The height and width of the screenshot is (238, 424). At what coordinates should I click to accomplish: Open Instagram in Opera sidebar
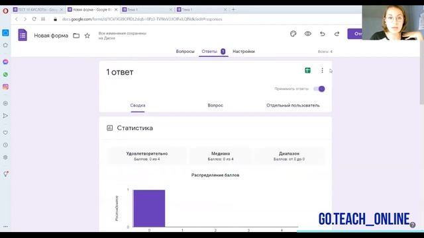[x=5, y=87]
